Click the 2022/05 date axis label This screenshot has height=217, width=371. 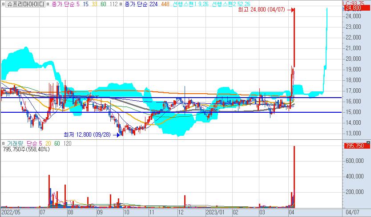click(11, 212)
